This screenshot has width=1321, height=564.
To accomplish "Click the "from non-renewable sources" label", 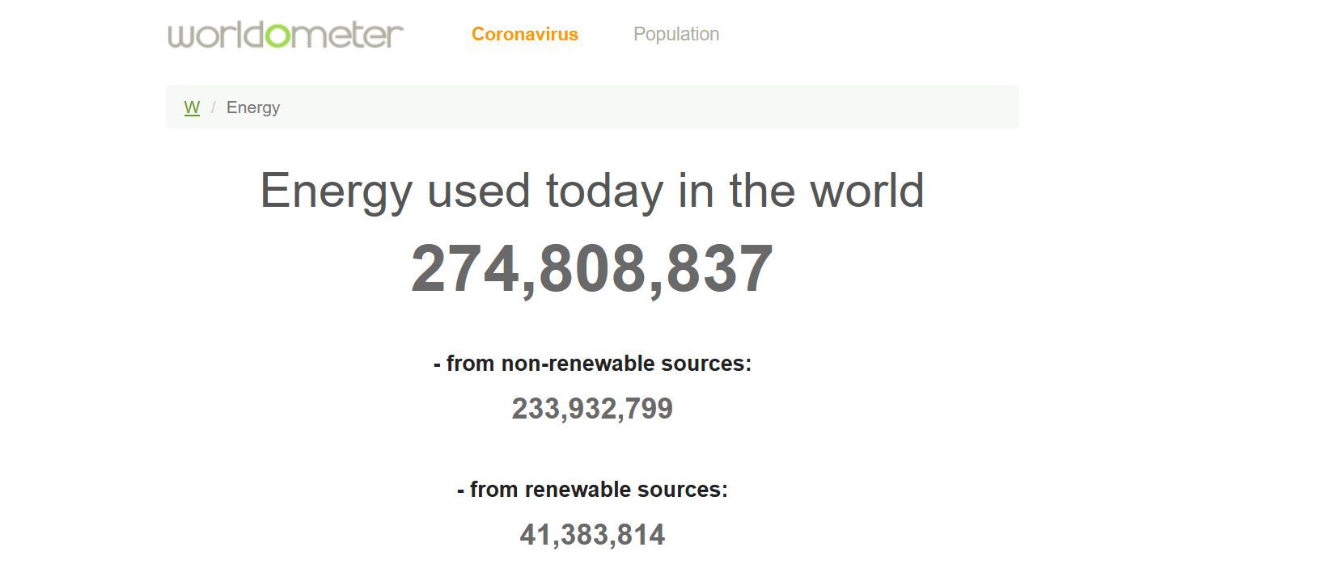I will click(x=592, y=364).
